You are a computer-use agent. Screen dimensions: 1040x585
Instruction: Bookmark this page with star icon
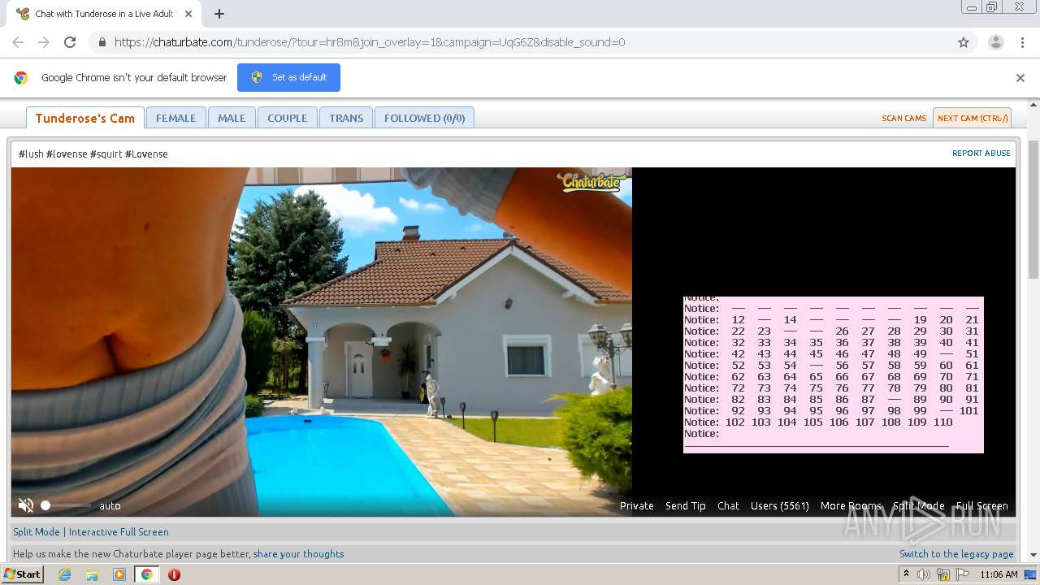pos(964,42)
